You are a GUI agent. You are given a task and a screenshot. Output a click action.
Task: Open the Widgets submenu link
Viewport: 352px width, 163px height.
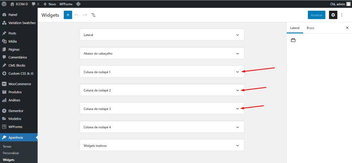click(x=9, y=160)
